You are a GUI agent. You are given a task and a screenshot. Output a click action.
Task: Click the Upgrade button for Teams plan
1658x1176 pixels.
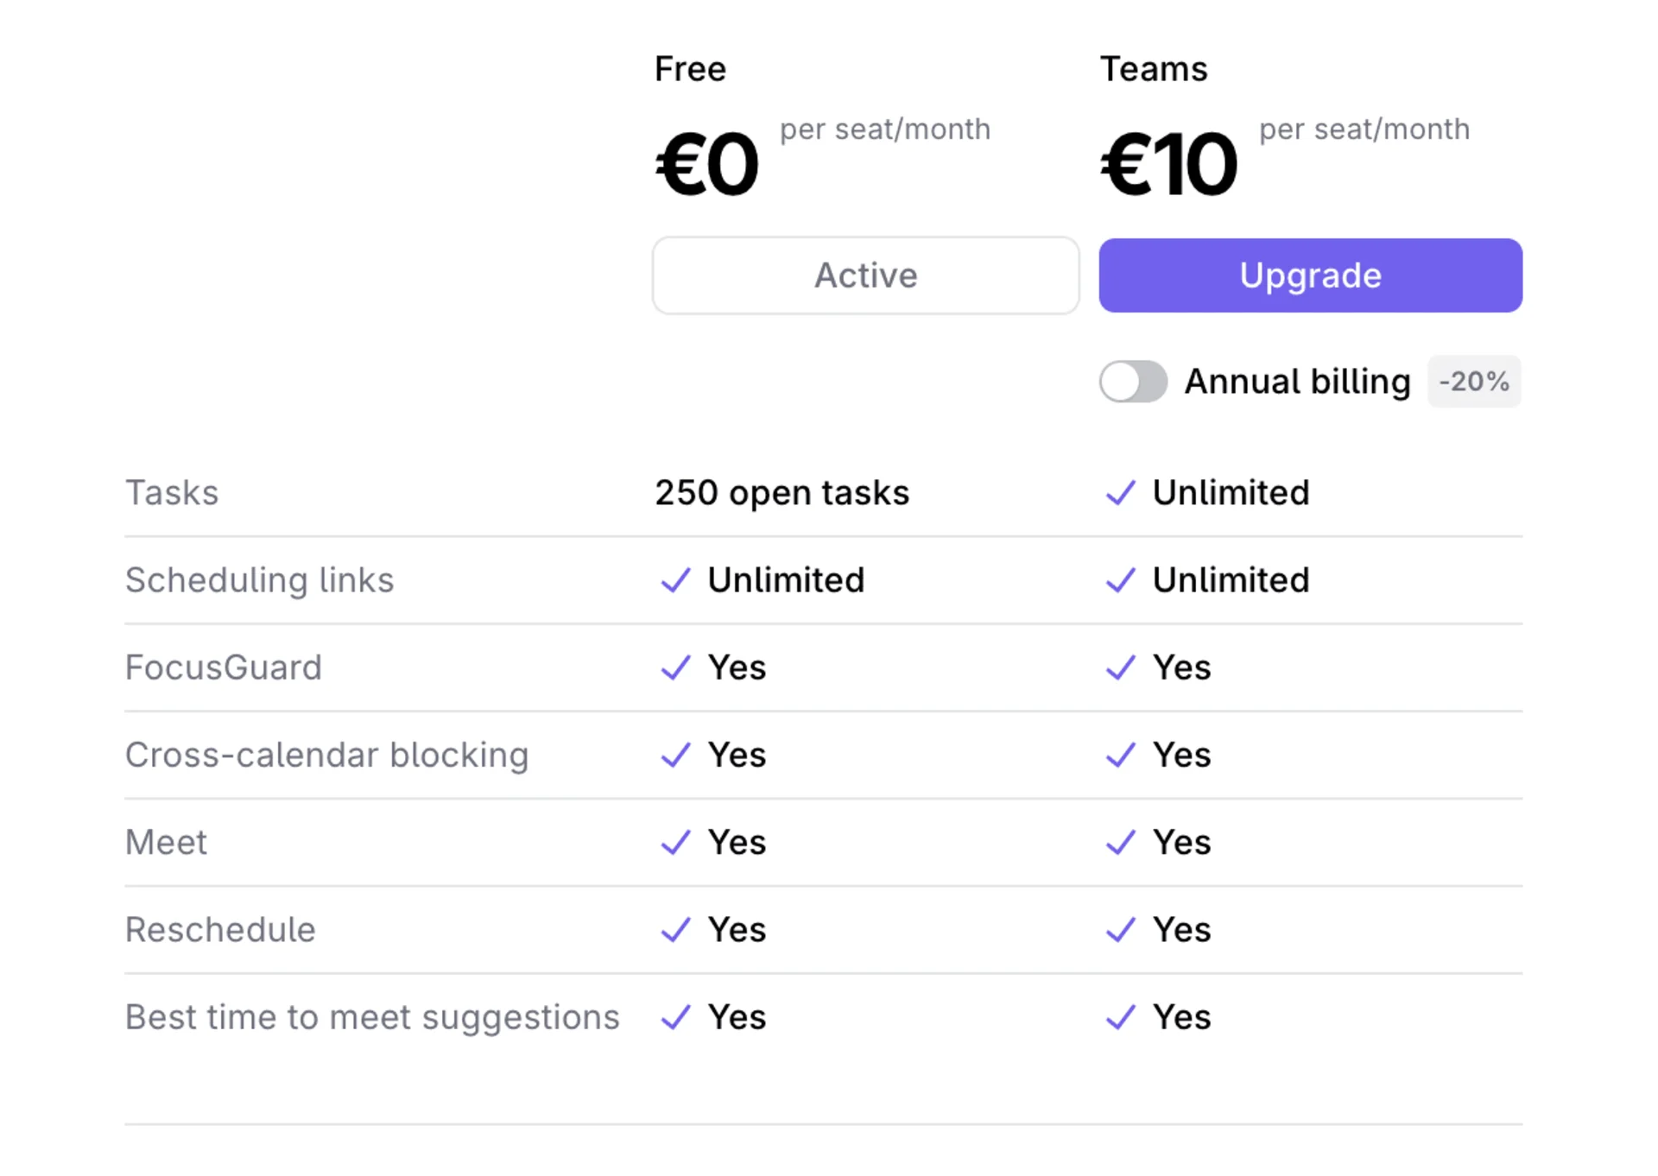1309,275
